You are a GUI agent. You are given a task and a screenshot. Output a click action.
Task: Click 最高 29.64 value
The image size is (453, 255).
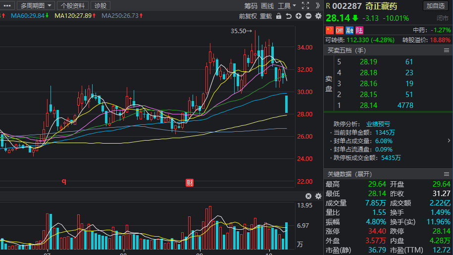377,184
